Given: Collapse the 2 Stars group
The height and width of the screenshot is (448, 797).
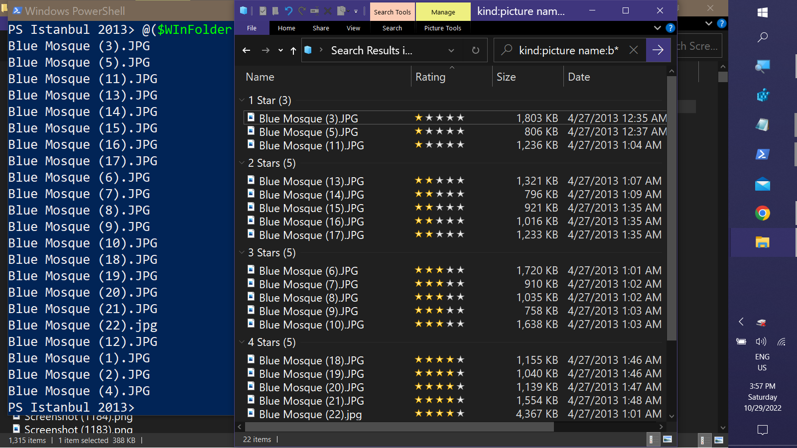Looking at the screenshot, I should (242, 163).
